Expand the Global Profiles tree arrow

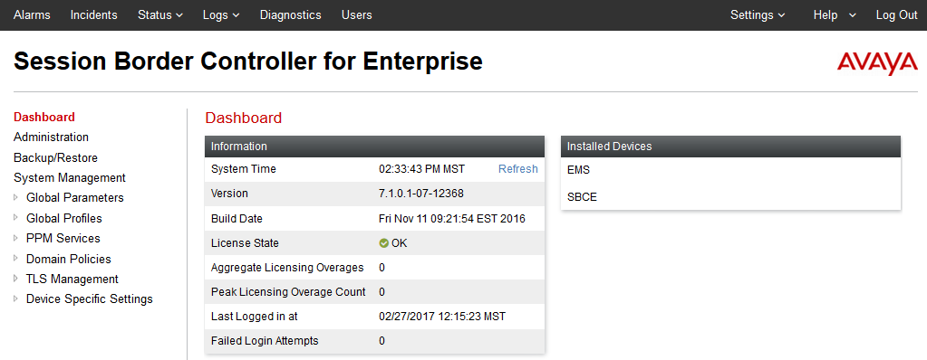[x=16, y=218]
